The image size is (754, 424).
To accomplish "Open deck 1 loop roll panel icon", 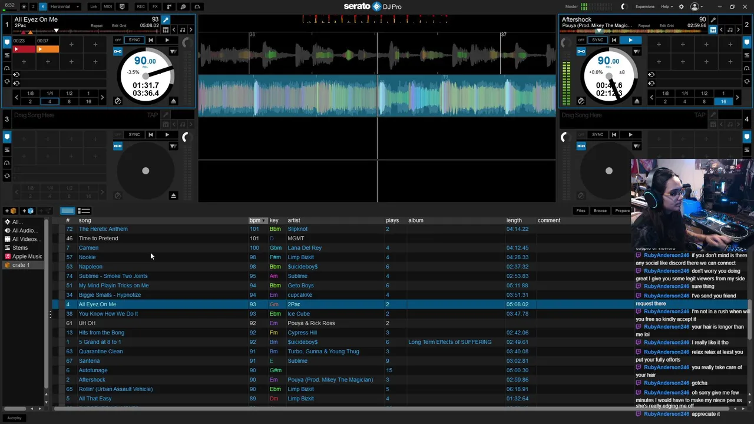I will [x=7, y=81].
